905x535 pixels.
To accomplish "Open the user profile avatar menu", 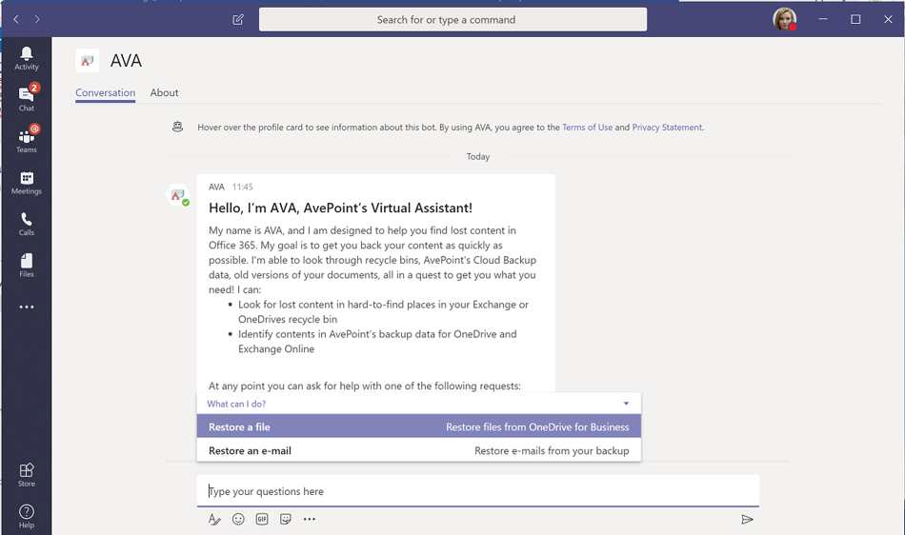I will point(784,19).
